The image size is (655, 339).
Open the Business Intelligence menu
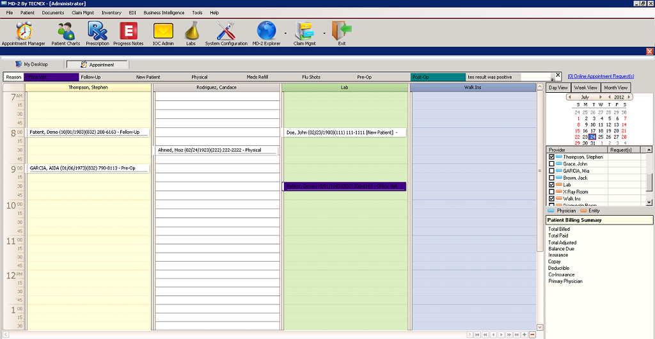pos(164,13)
